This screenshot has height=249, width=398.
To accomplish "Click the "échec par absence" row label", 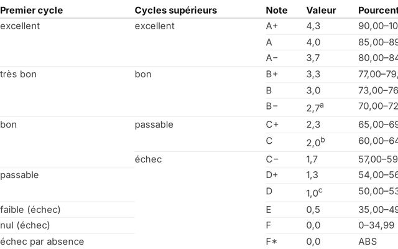I will (42, 242).
